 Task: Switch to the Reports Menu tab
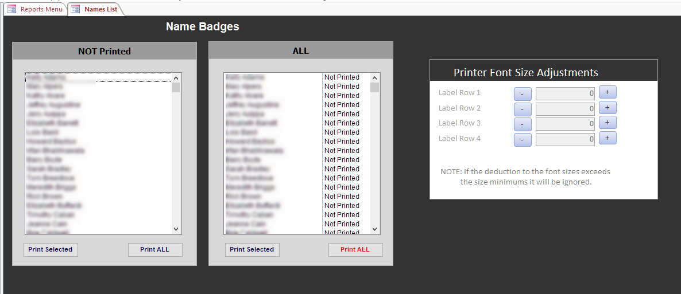pyautogui.click(x=36, y=9)
